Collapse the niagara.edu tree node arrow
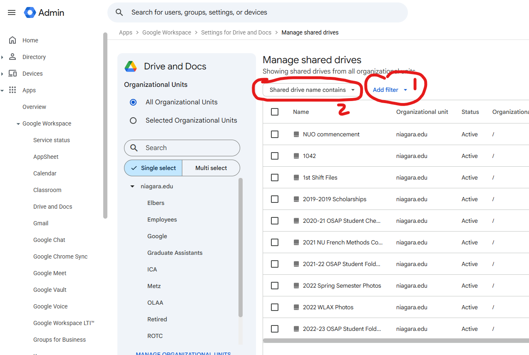The image size is (529, 355). 133,187
